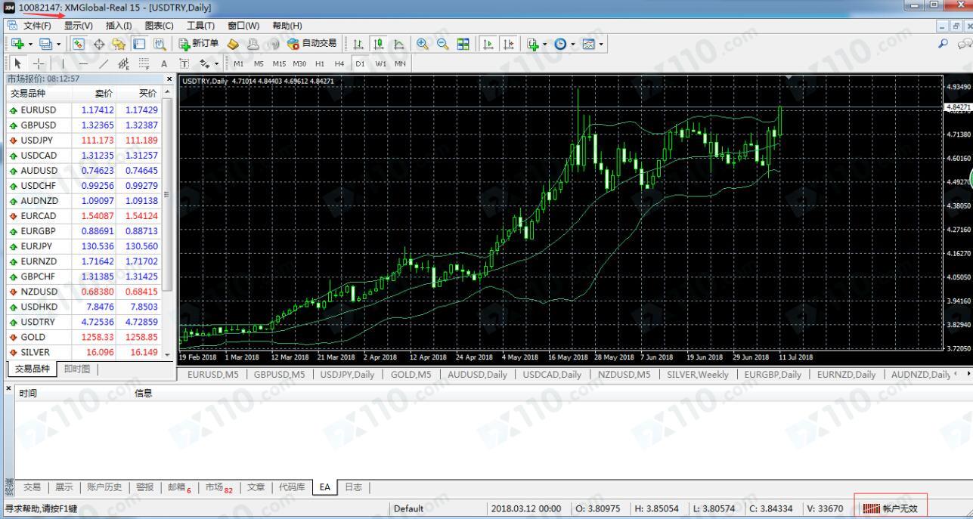973x519 pixels.
Task: Switch to candlestick chart mode
Action: tap(379, 44)
